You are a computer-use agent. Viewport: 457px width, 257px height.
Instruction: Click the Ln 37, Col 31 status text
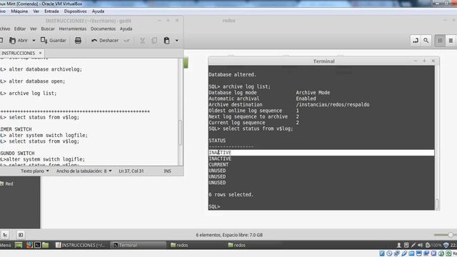(x=131, y=171)
